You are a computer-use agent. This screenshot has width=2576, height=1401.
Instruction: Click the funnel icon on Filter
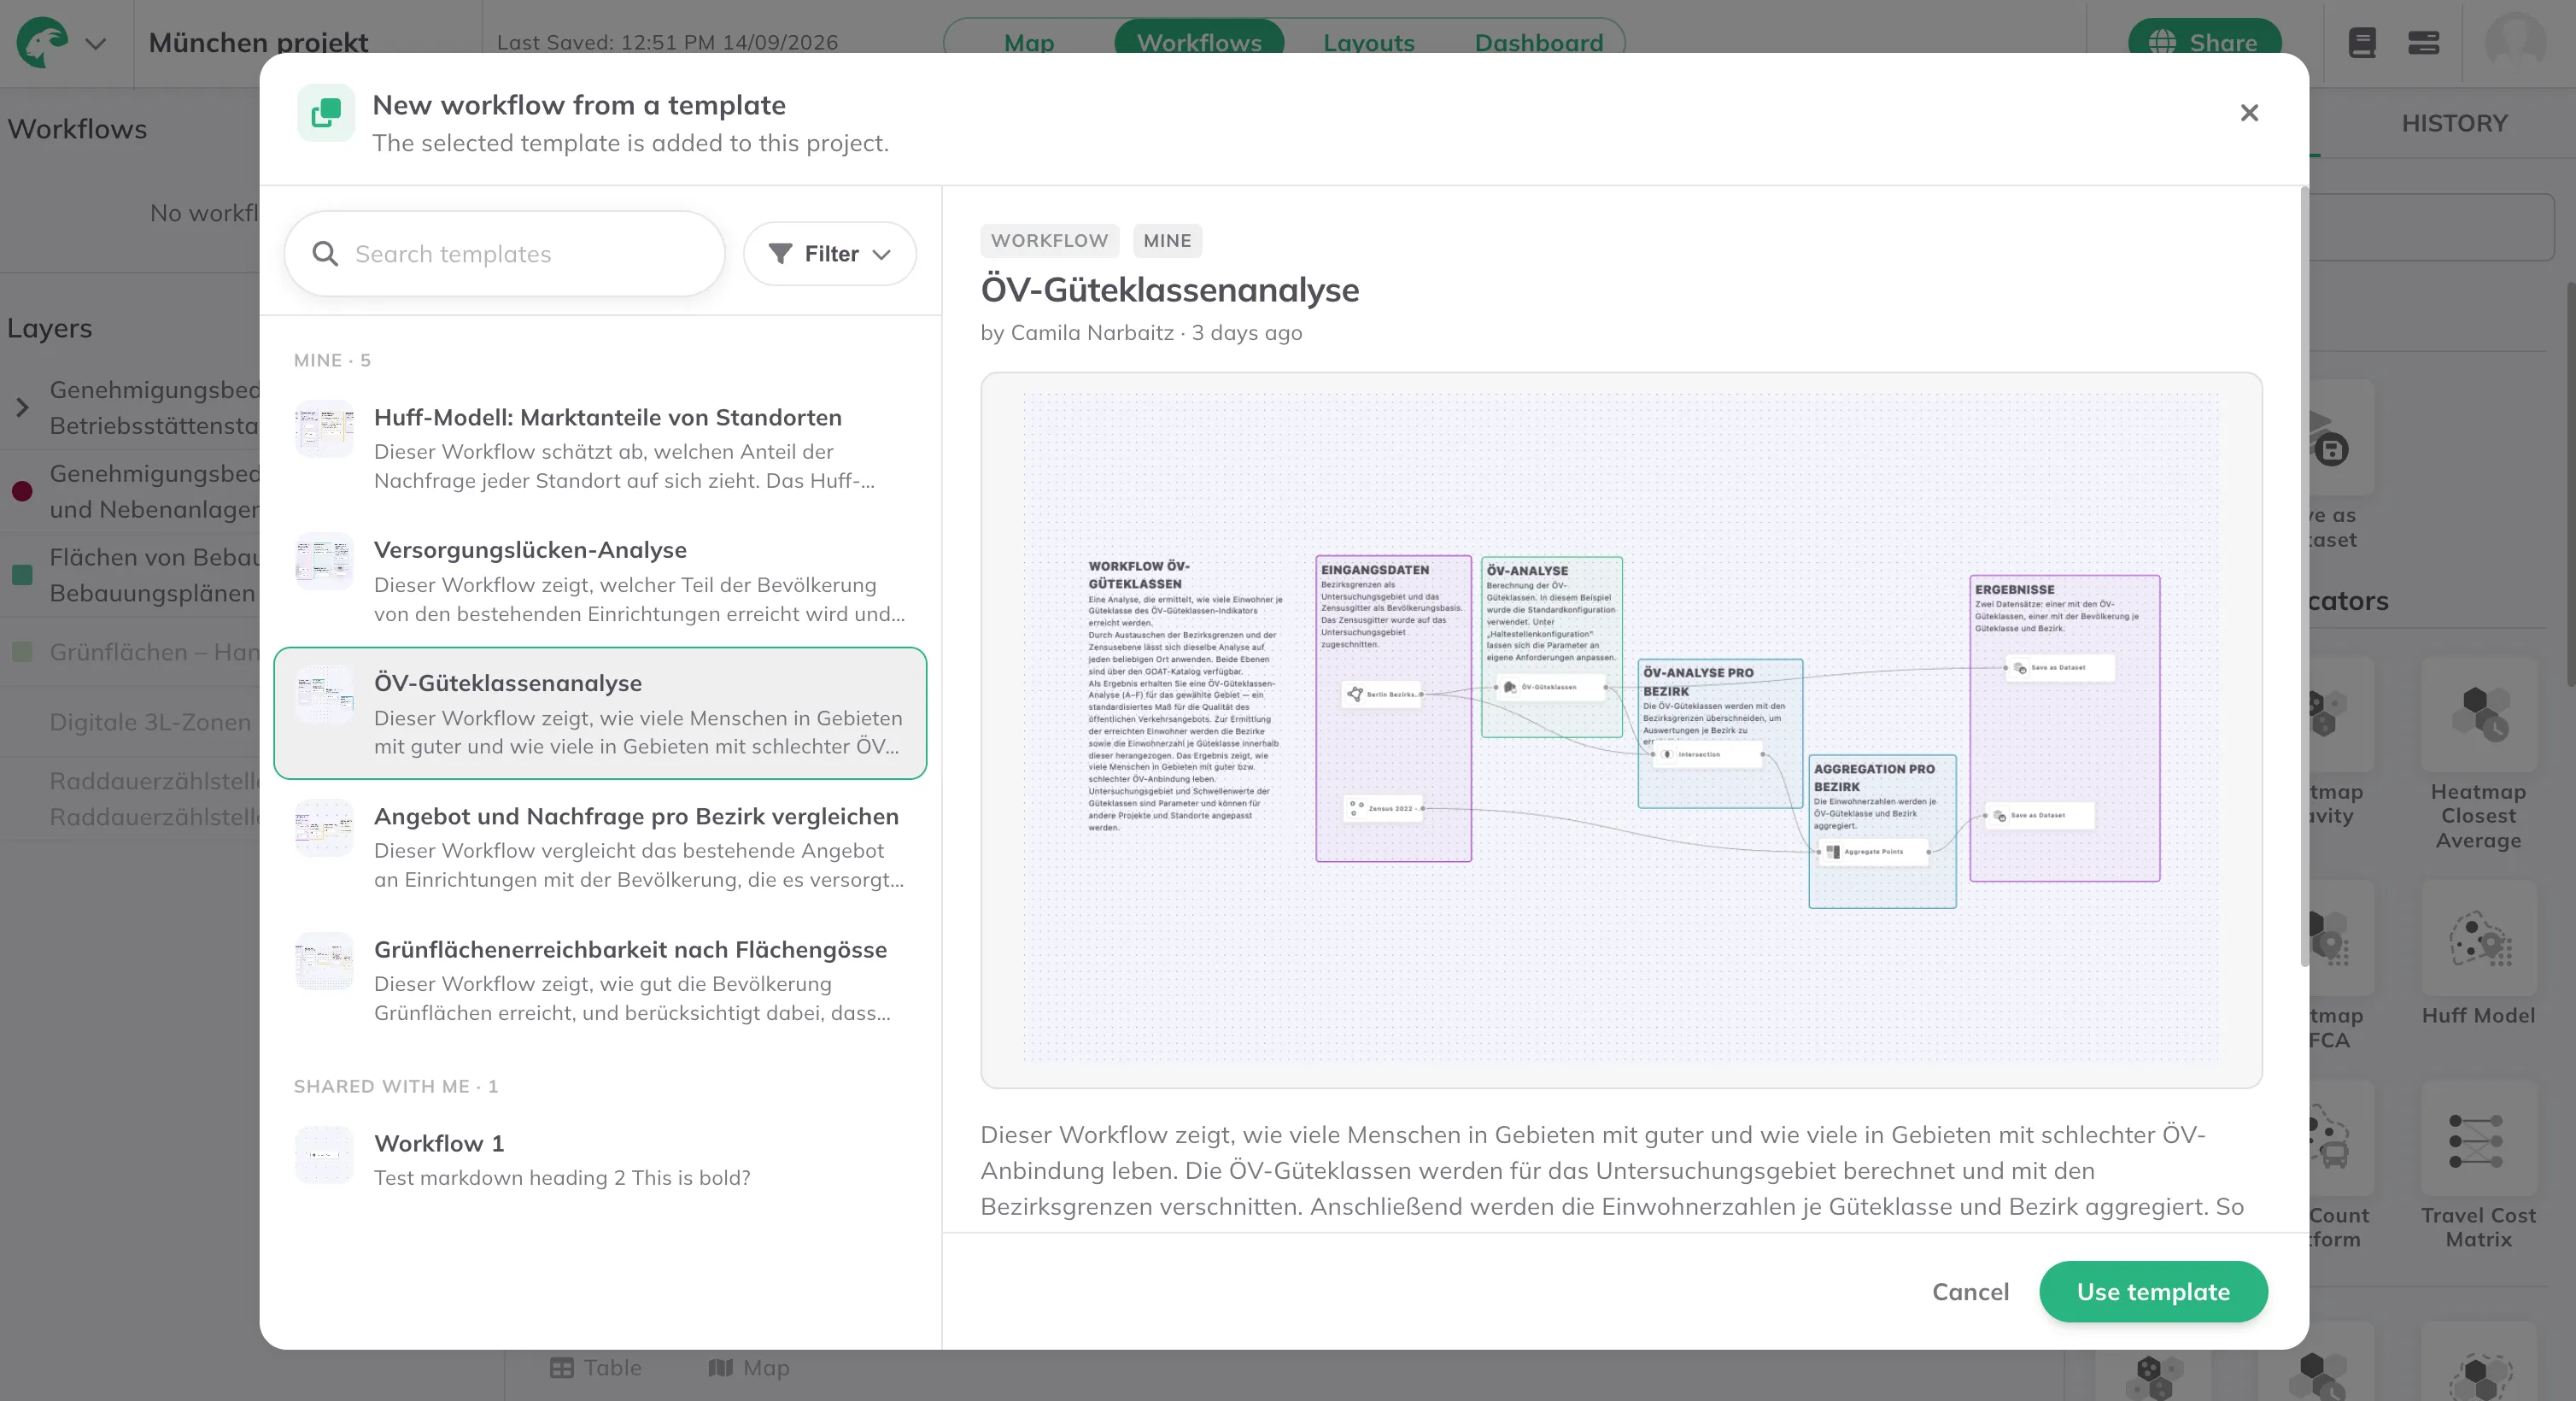pyautogui.click(x=780, y=254)
